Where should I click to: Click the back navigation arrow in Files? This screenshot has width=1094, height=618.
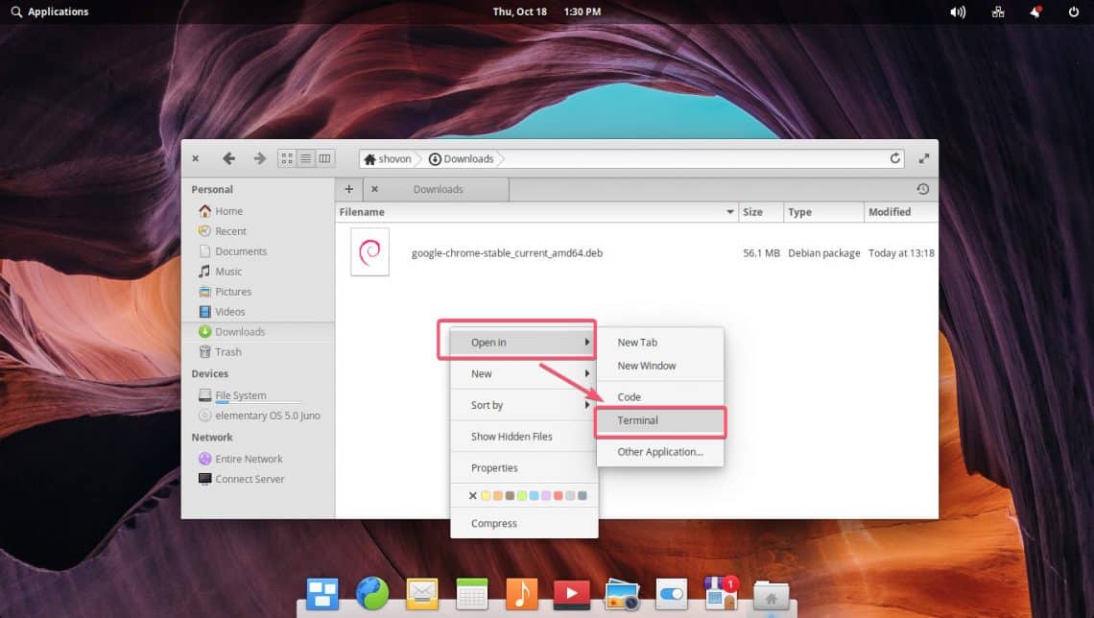[228, 158]
